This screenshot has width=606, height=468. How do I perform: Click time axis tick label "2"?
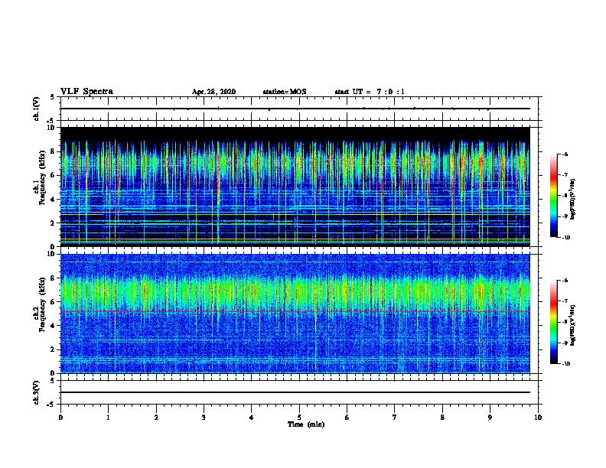tap(156, 418)
